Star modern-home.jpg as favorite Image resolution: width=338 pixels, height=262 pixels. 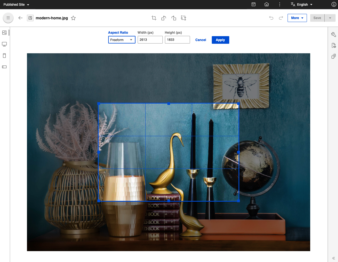click(73, 18)
